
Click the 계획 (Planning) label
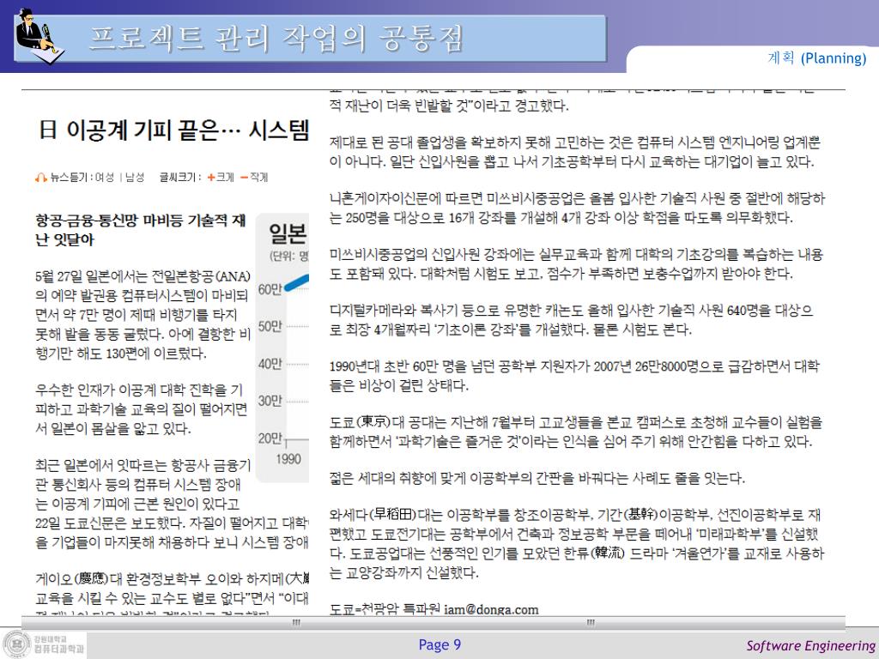point(817,57)
